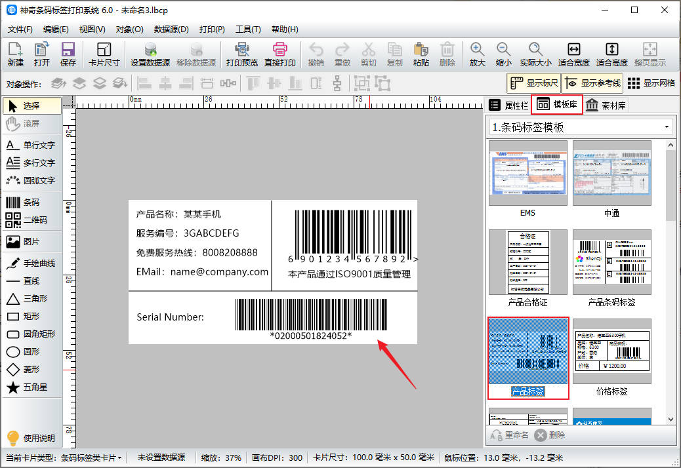681x468 pixels.
Task: Select the 选择 pointer tool
Action: click(31, 106)
